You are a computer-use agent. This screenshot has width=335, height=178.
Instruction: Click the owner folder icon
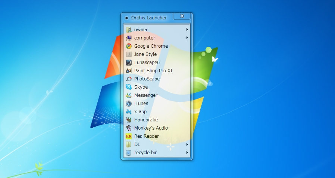[129, 30]
